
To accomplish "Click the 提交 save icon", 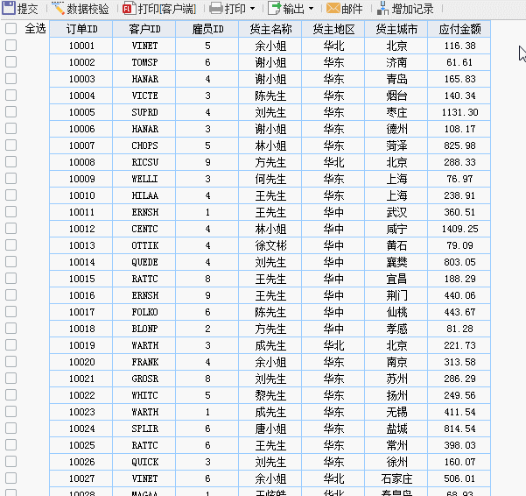I will 9,8.
